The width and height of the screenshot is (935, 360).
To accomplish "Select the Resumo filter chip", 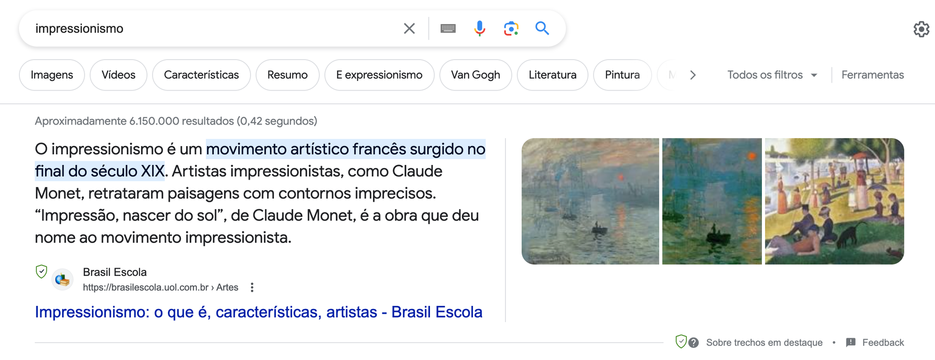I will point(287,74).
